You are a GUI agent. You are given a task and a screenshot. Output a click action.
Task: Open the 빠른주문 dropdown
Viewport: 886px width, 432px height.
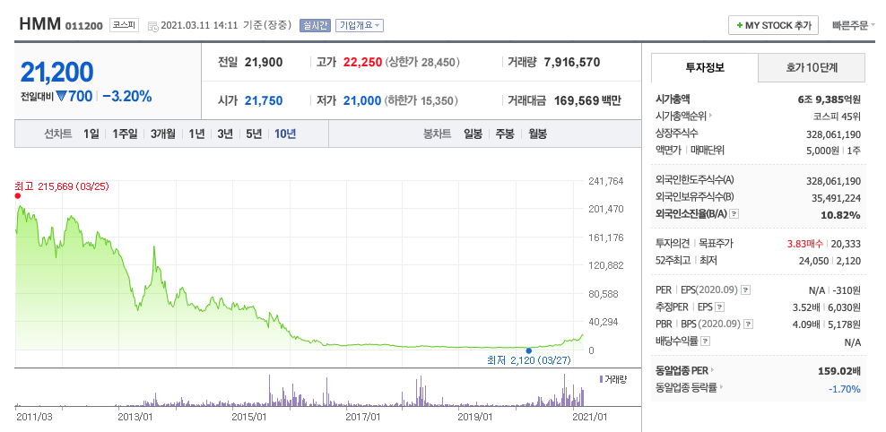point(853,25)
